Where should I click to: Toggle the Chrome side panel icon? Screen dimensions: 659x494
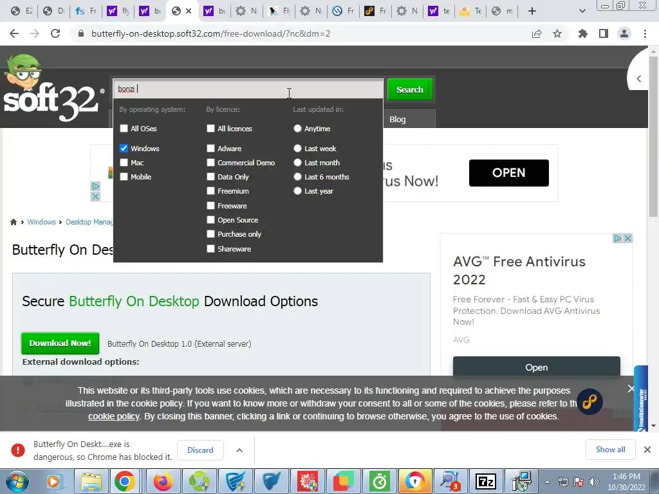tap(604, 33)
